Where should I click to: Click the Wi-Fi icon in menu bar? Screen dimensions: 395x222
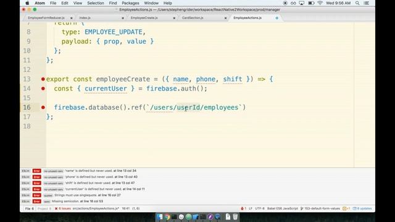coord(320,3)
